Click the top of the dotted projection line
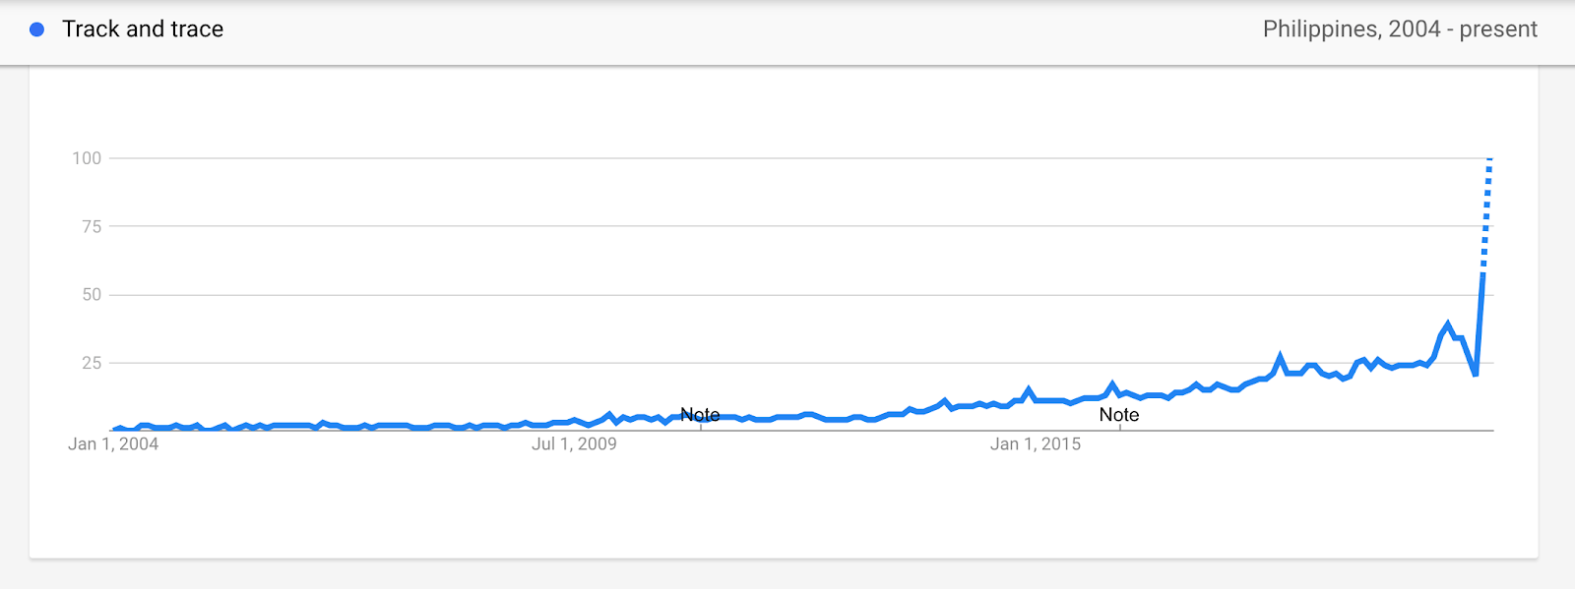The height and width of the screenshot is (589, 1575). (1489, 159)
